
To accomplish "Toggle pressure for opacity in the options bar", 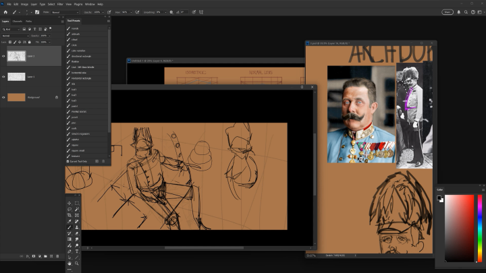I will [x=109, y=12].
